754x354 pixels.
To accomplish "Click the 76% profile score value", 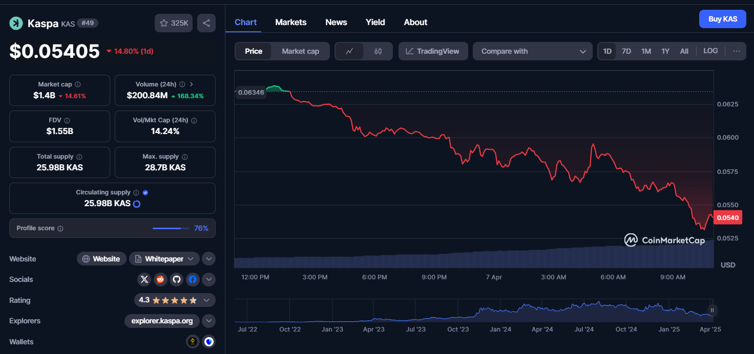I will click(201, 228).
